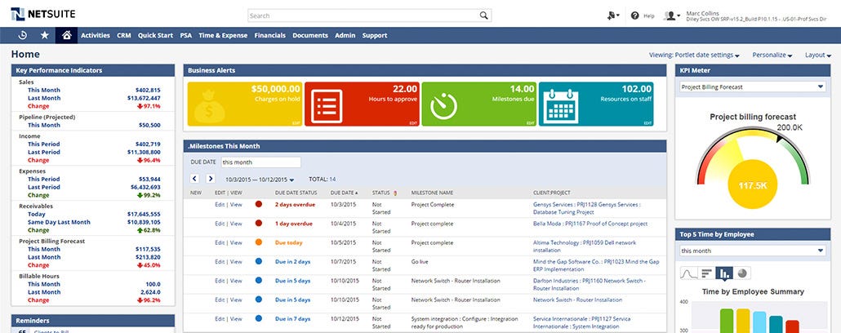Sort by the Due Date column header
Viewport: 841px width, 333px height.
(344, 193)
